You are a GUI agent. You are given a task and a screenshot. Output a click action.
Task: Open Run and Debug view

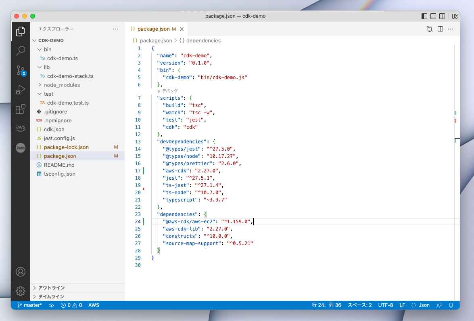[21, 90]
